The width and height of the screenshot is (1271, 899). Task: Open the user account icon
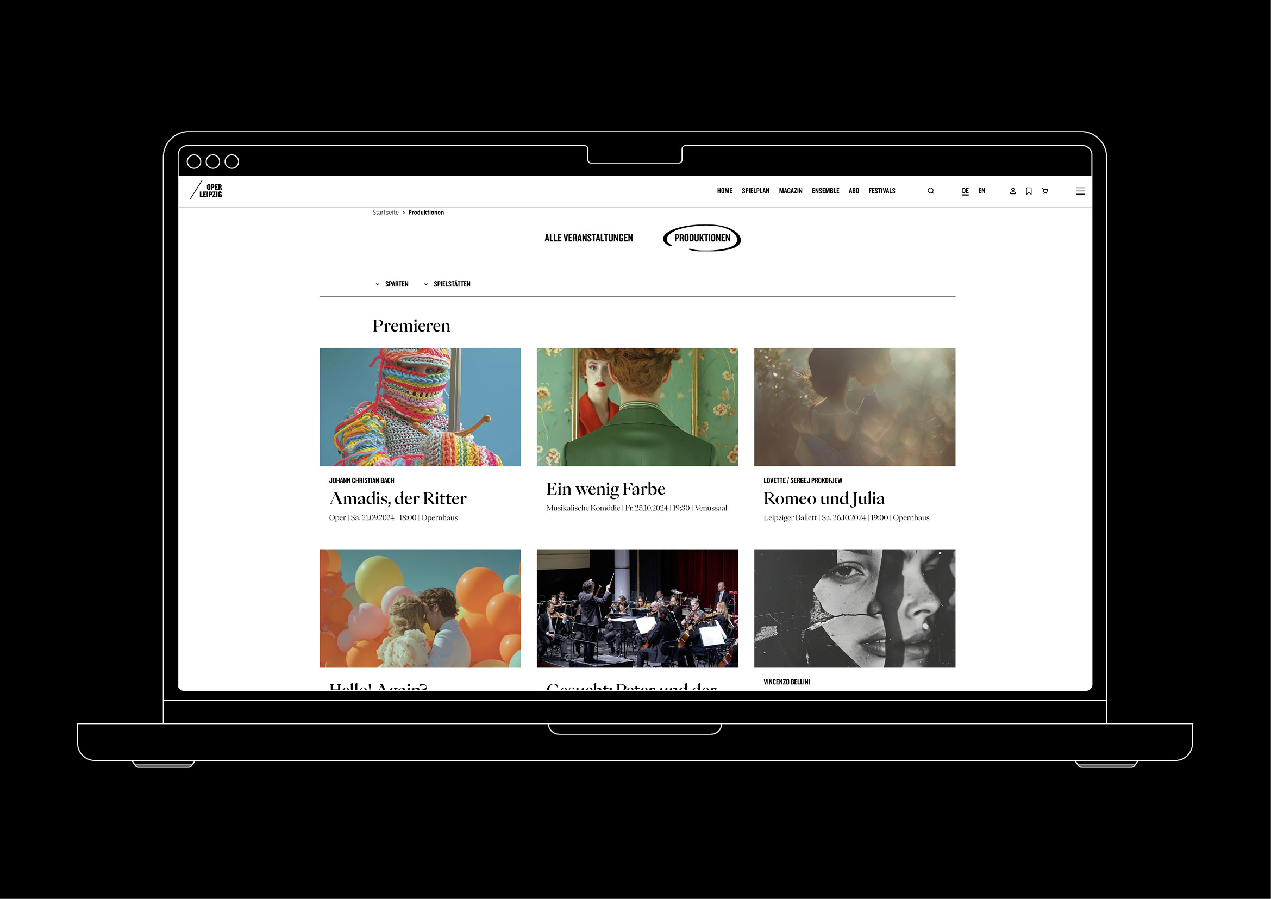pyautogui.click(x=1012, y=191)
